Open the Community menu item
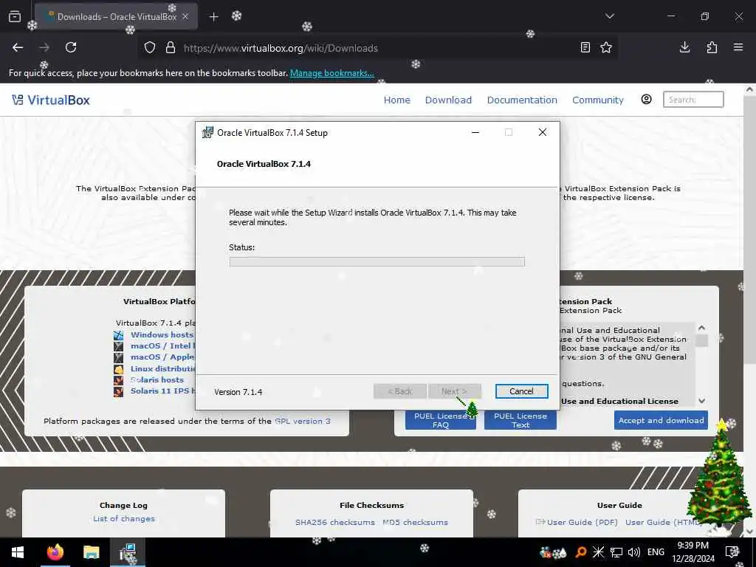Viewport: 756px width, 567px height. point(597,100)
